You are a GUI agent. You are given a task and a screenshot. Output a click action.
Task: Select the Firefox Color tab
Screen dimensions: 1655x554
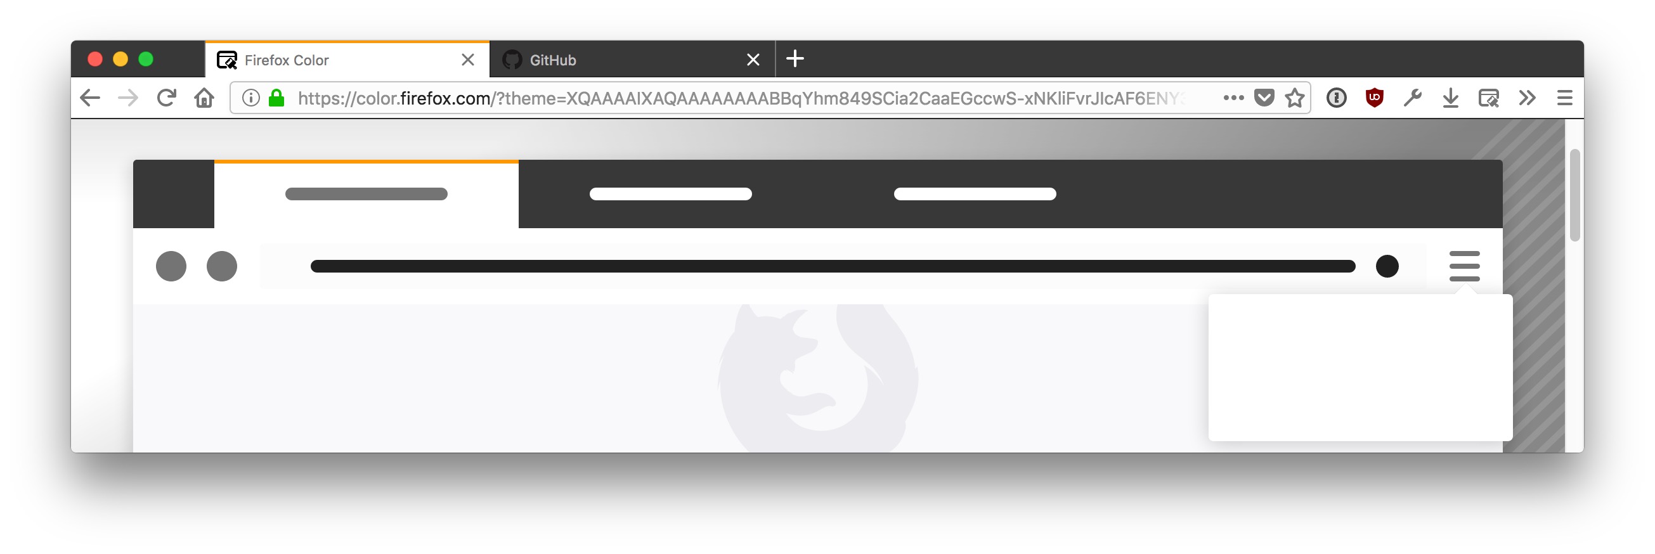pos(347,60)
